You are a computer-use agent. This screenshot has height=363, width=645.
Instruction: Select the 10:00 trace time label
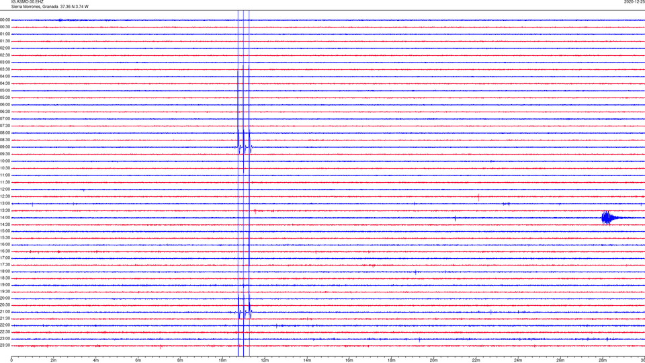(5, 161)
